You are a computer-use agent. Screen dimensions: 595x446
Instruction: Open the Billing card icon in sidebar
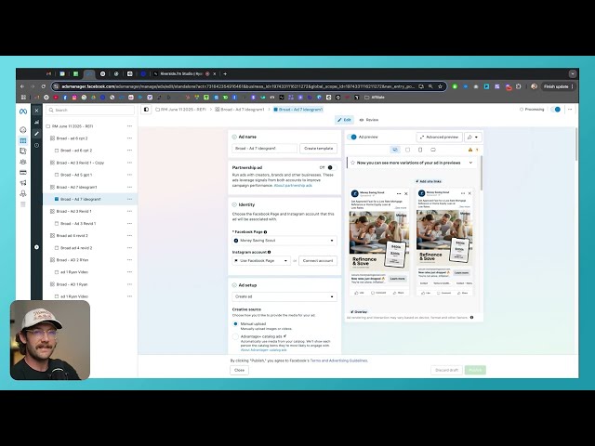click(x=23, y=172)
